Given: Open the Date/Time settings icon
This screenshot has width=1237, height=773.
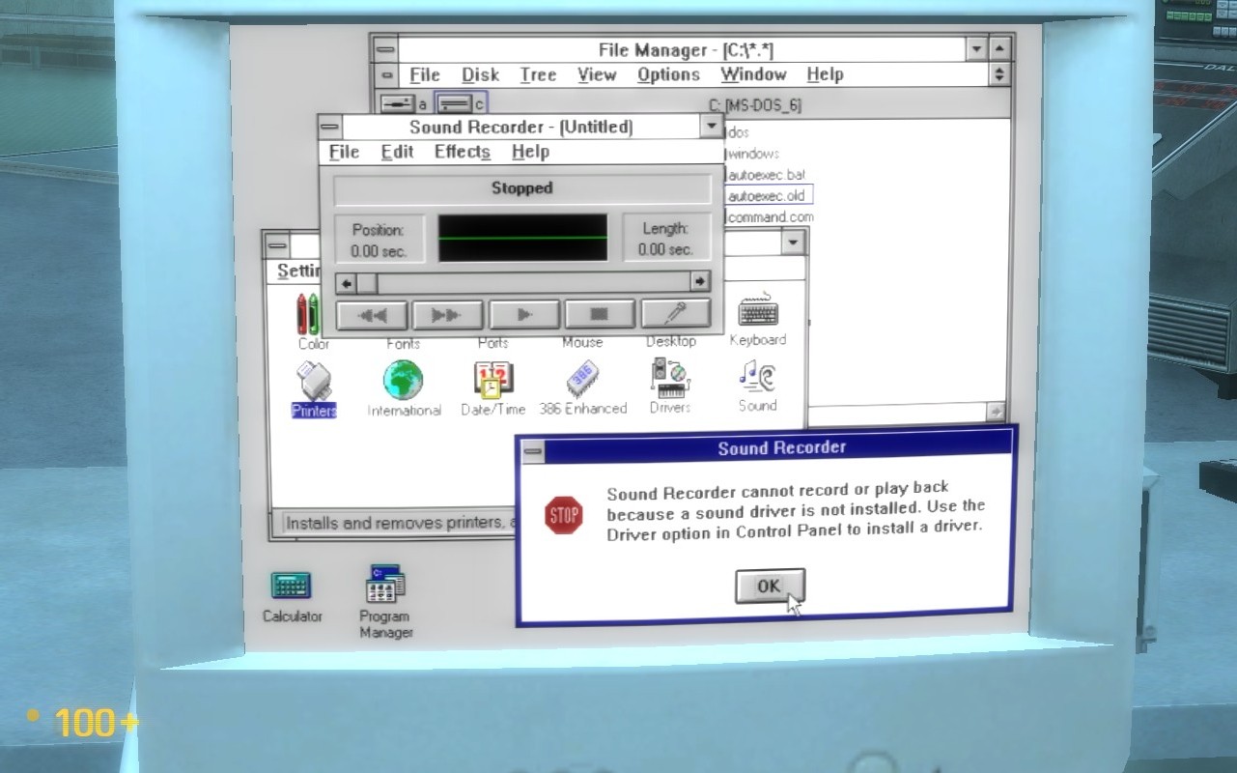Looking at the screenshot, I should (491, 381).
